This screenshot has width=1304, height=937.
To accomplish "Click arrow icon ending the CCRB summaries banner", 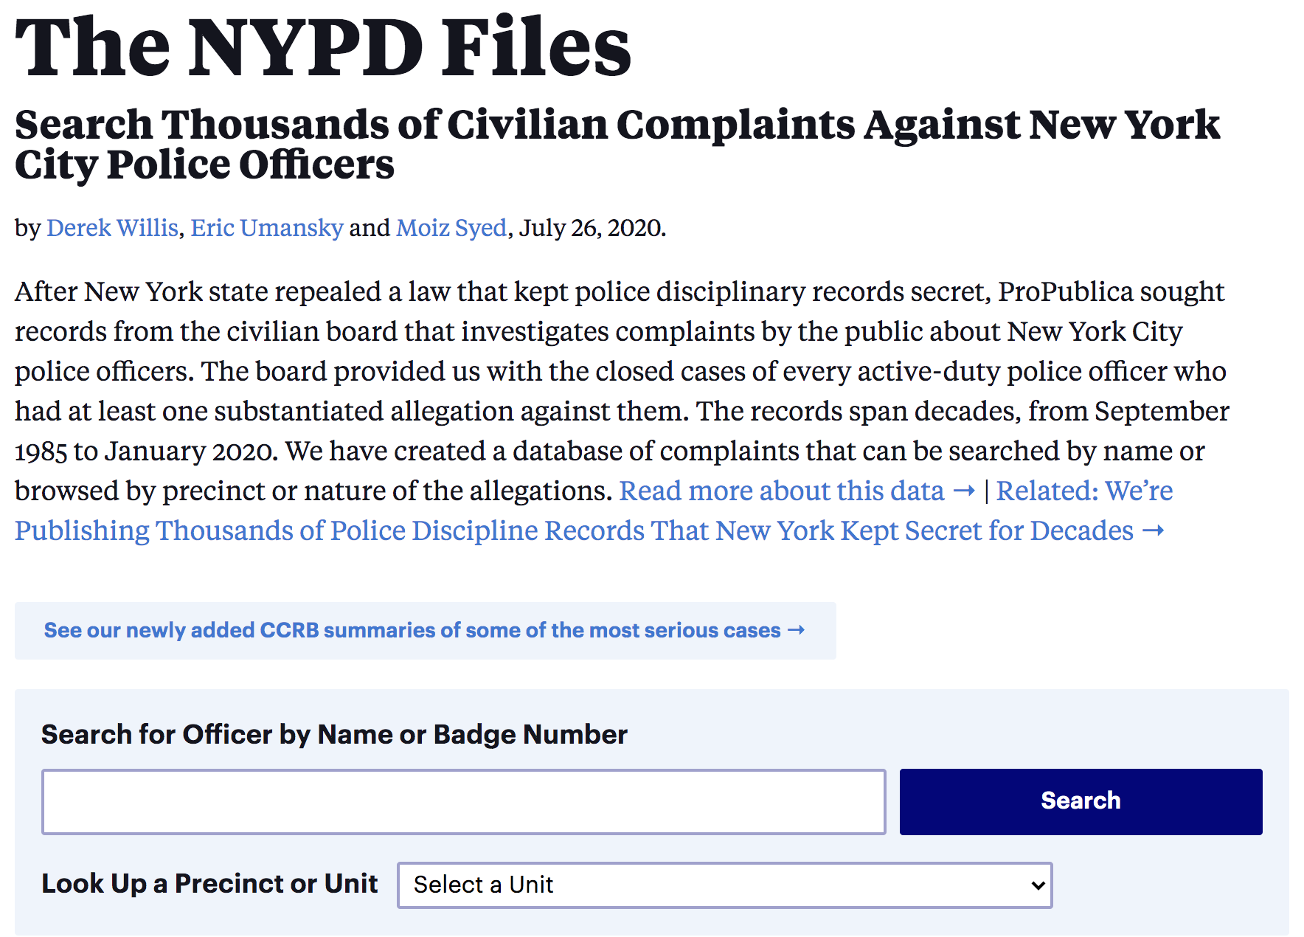I will 797,631.
